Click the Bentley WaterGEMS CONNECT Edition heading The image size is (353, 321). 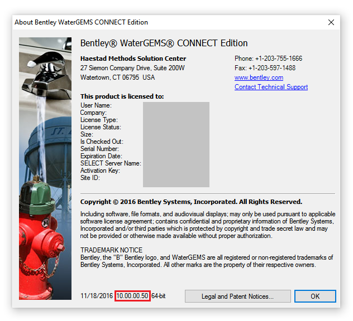pyautogui.click(x=164, y=43)
